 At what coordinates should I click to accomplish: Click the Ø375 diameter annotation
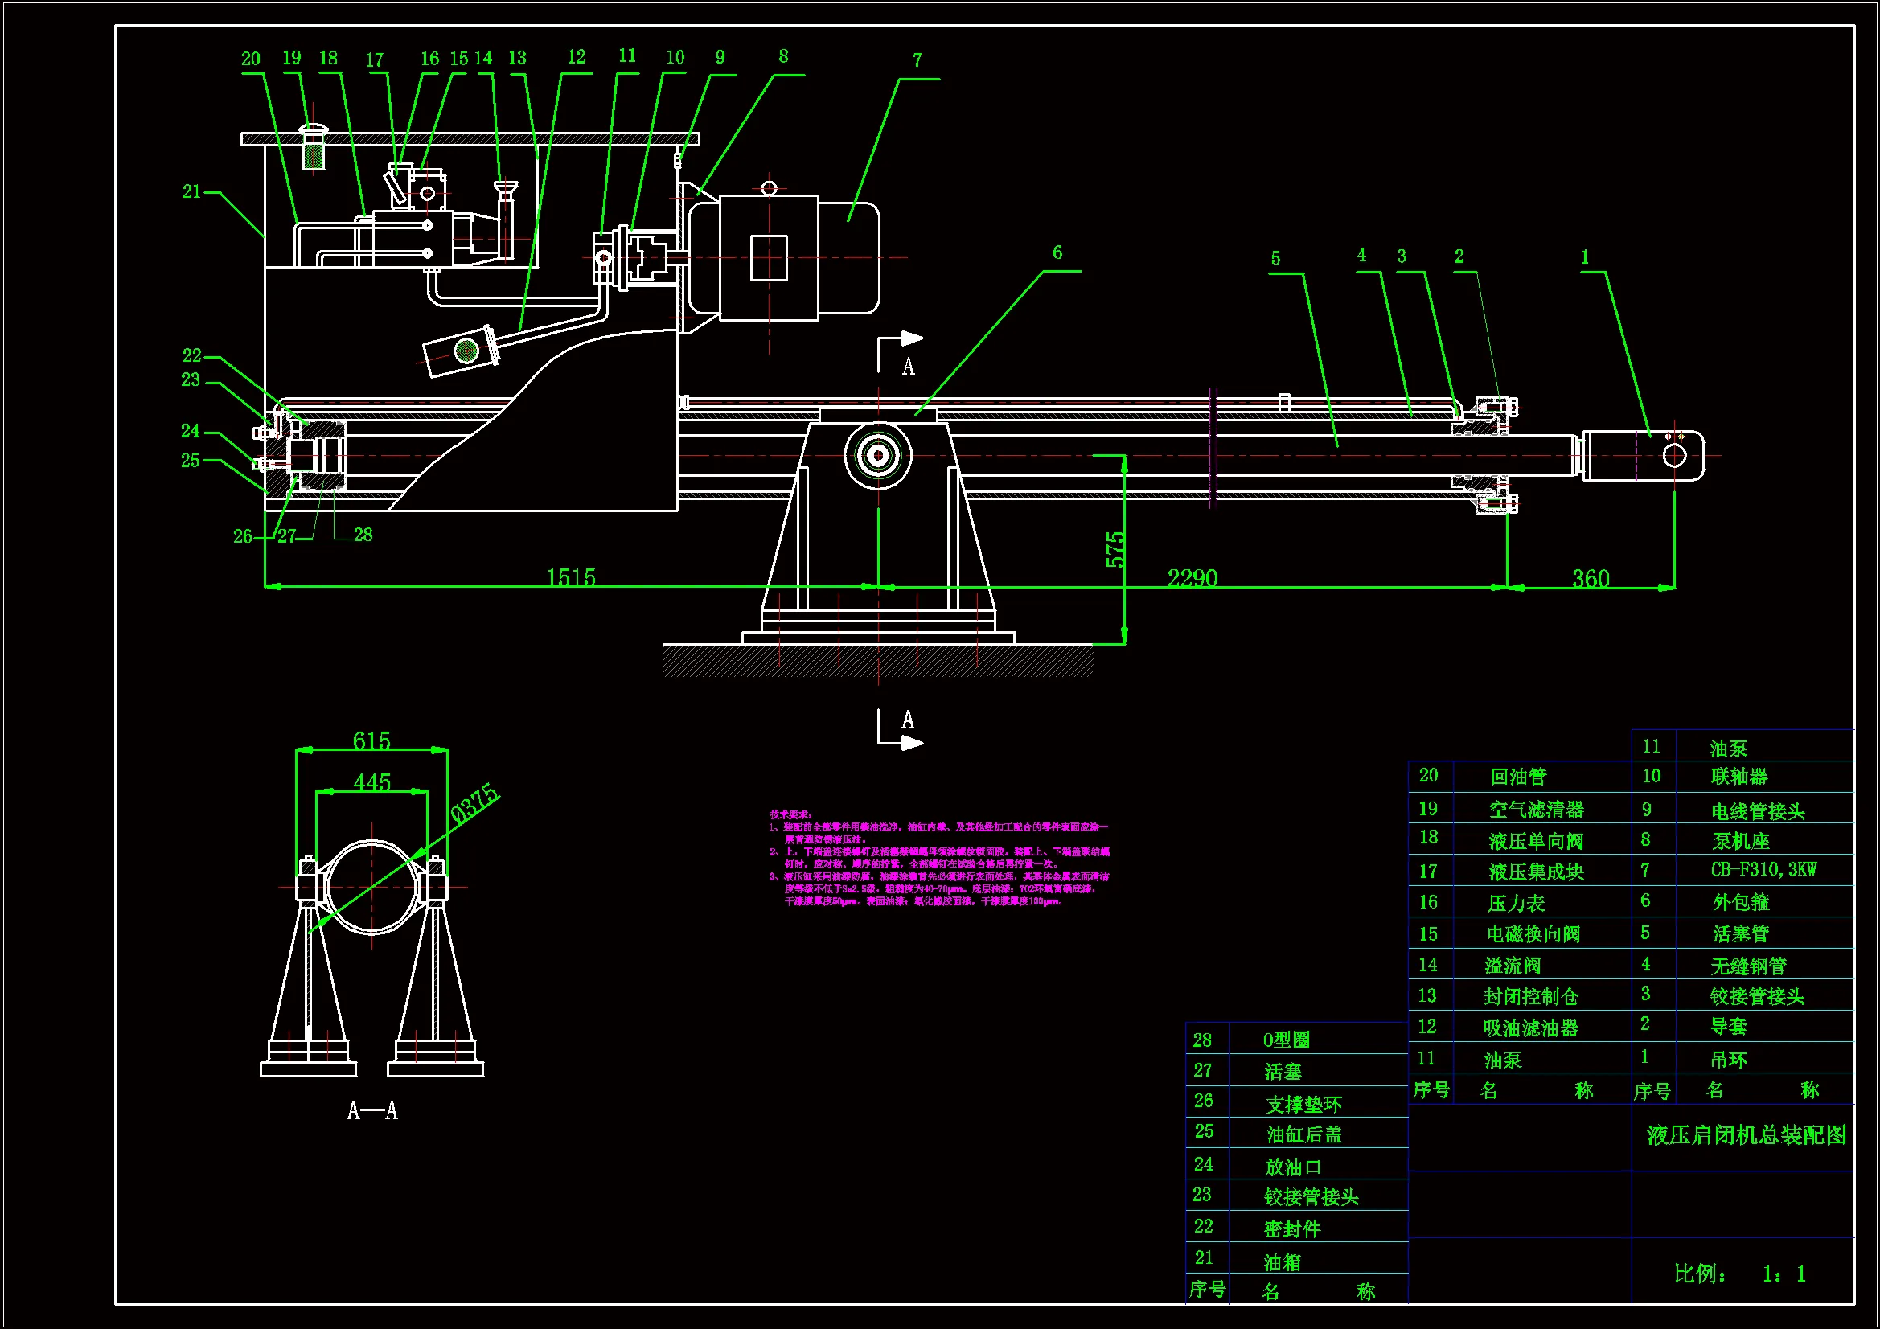tap(475, 802)
